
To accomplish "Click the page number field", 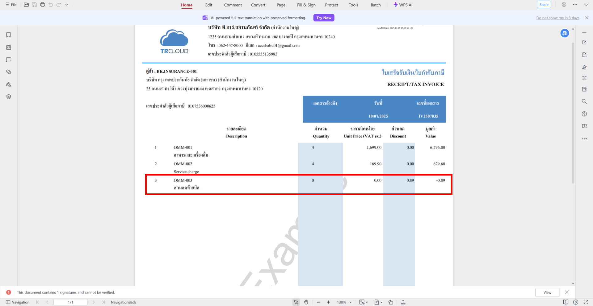I will 70,302.
